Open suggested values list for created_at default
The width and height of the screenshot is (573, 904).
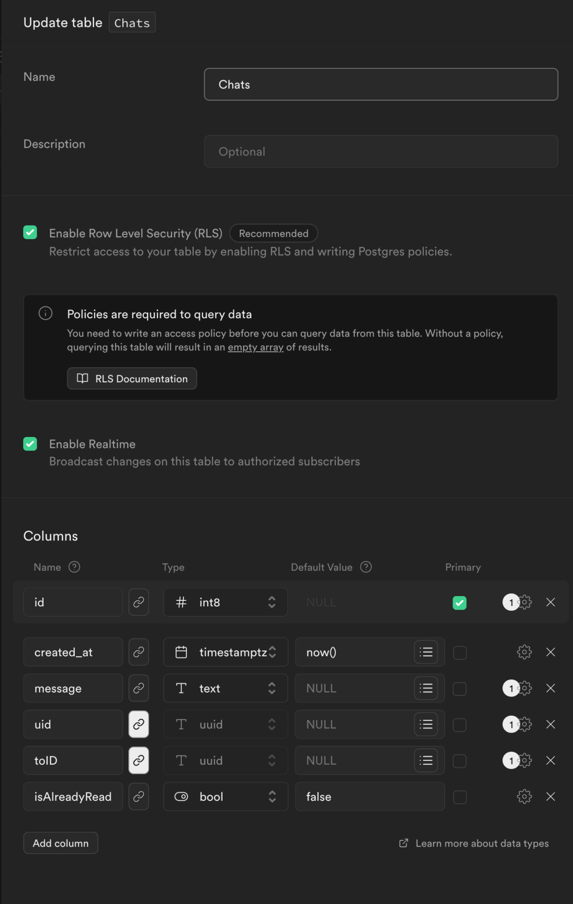tap(426, 652)
